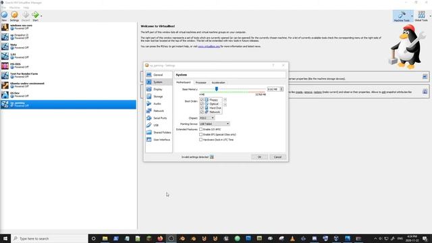Click Machine Tools button

(x=402, y=16)
